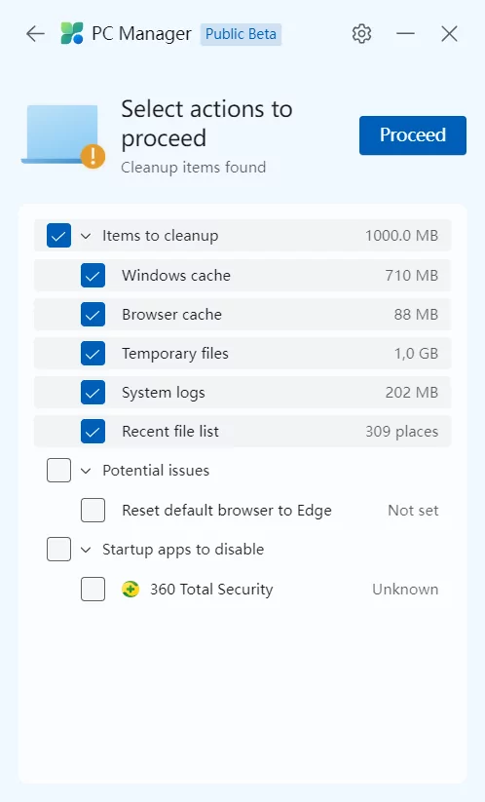This screenshot has height=802, width=485.
Task: Click the 360 Total Security app icon
Action: pos(131,590)
